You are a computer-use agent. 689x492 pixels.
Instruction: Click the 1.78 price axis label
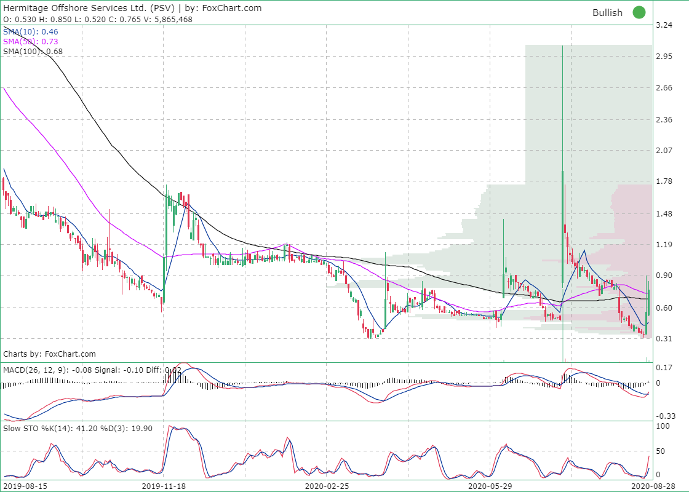tap(664, 181)
